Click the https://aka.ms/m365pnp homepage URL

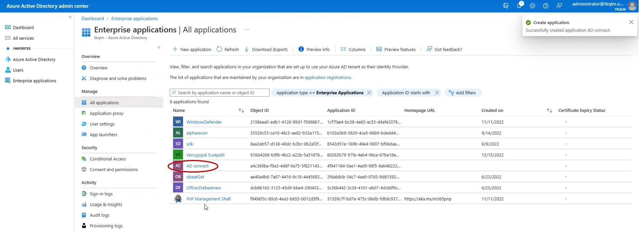pyautogui.click(x=428, y=199)
